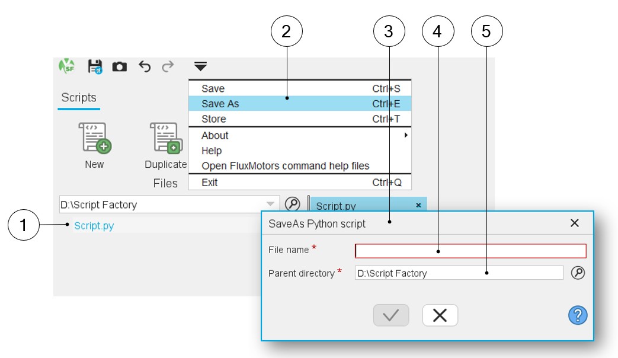Open FluxMotors command help files entry

(285, 166)
